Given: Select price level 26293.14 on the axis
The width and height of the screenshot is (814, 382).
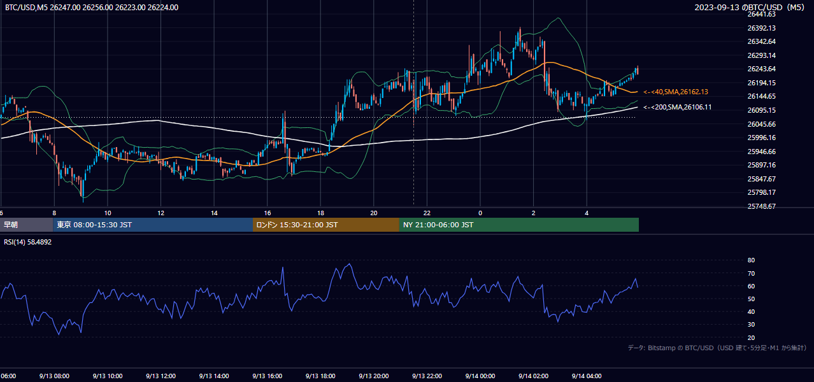Looking at the screenshot, I should tap(761, 55).
